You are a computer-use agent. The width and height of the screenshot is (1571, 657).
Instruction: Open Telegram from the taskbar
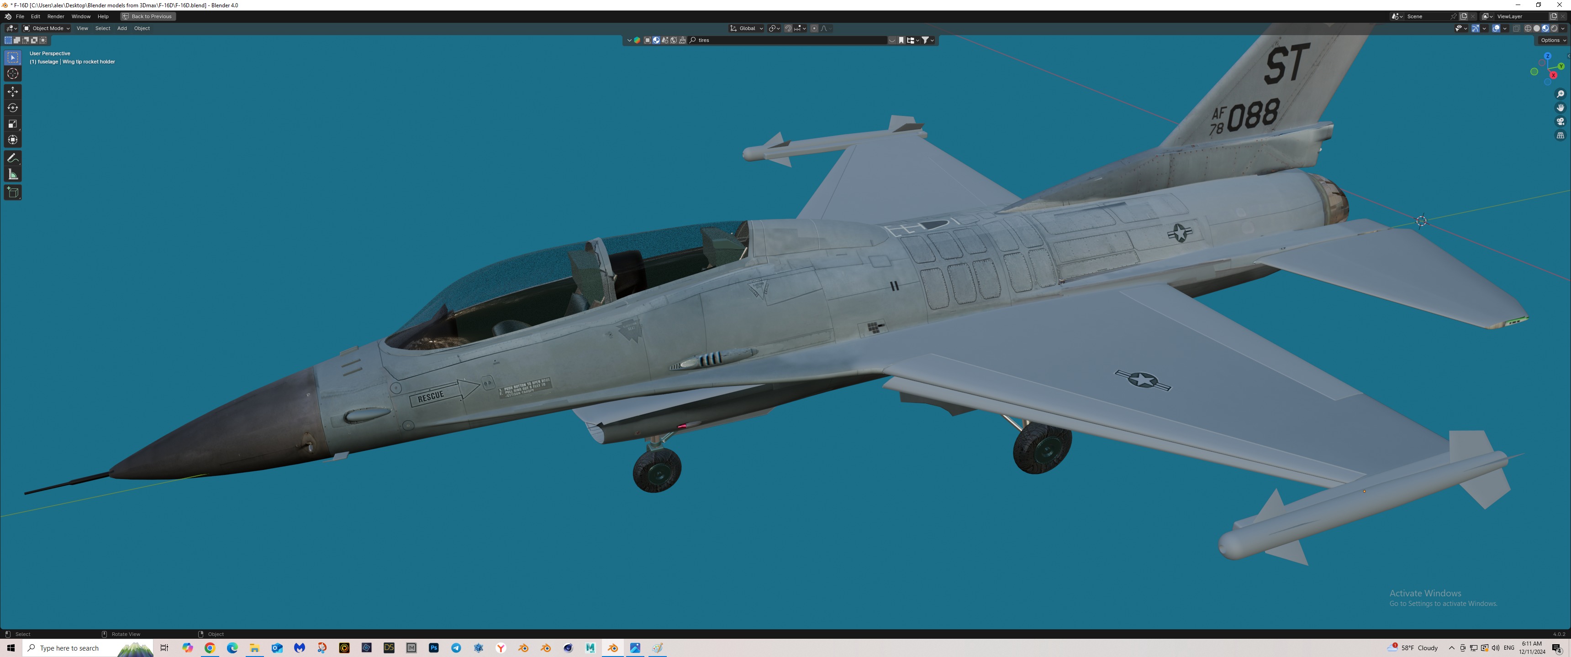(x=456, y=648)
